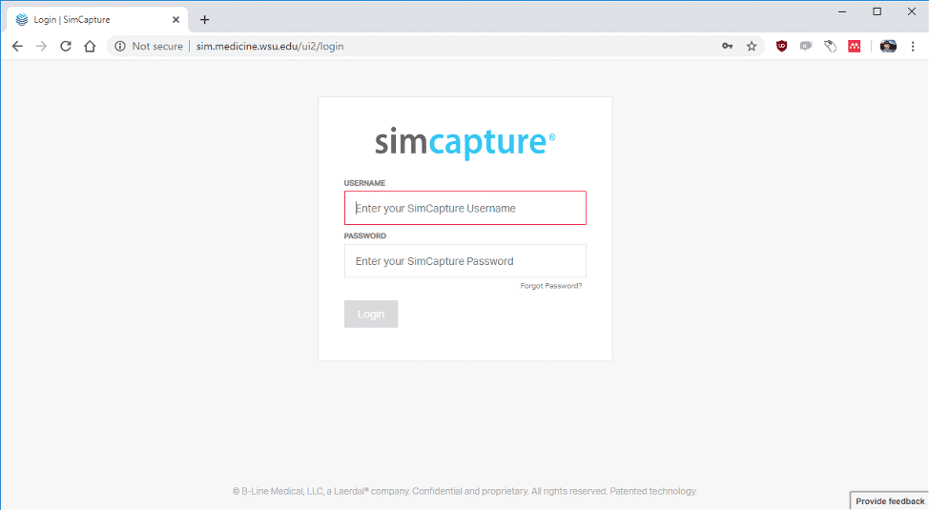The width and height of the screenshot is (929, 510).
Task: Click the red square extension icon
Action: pos(854,46)
